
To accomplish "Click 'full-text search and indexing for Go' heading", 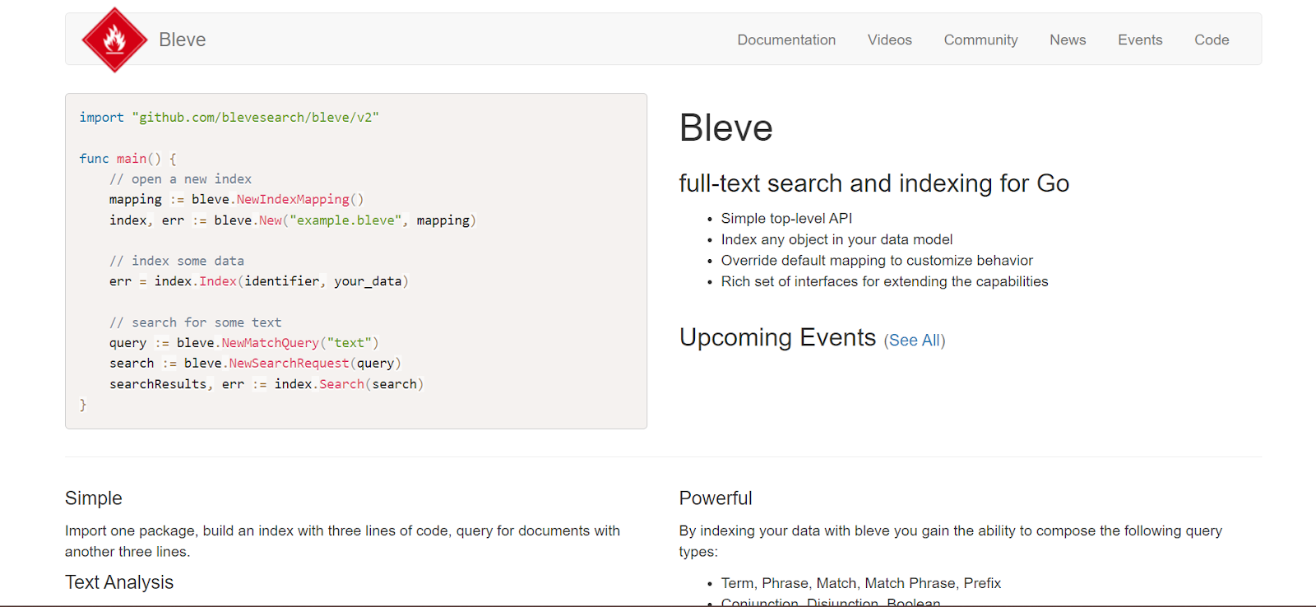I will coord(874,183).
